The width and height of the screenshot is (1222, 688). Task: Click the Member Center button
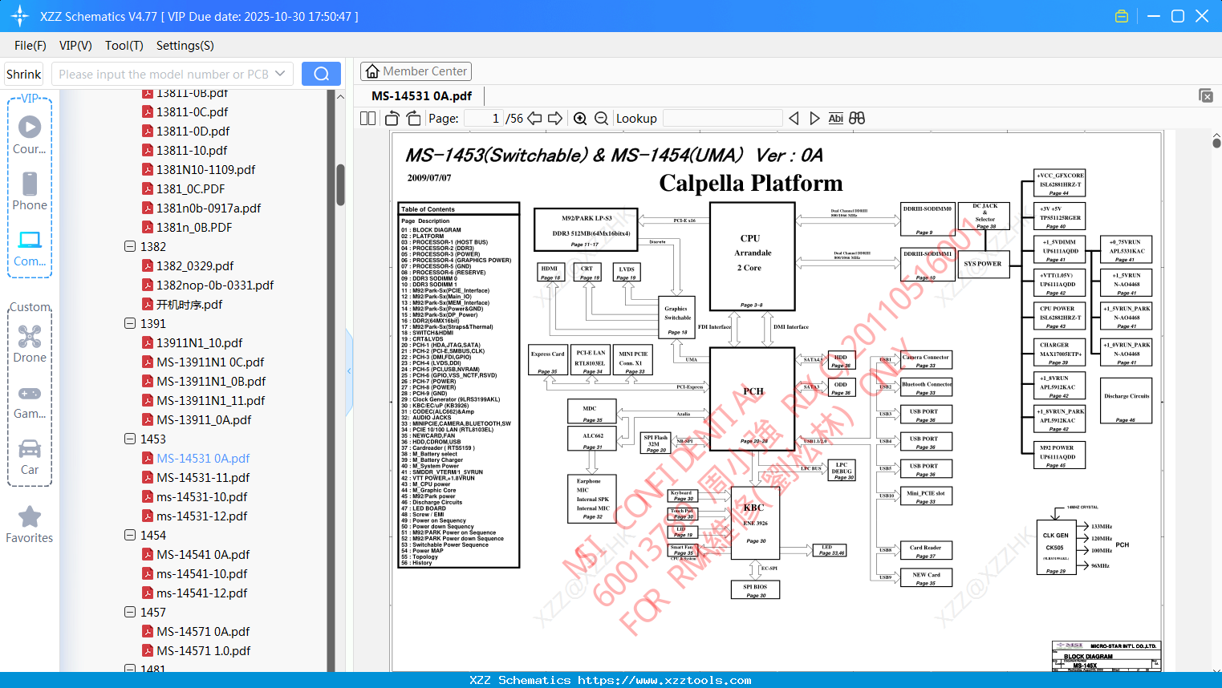(x=416, y=71)
